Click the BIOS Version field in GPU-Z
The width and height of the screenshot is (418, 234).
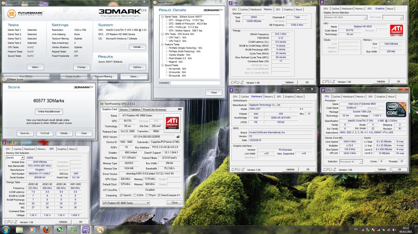pos(147,137)
